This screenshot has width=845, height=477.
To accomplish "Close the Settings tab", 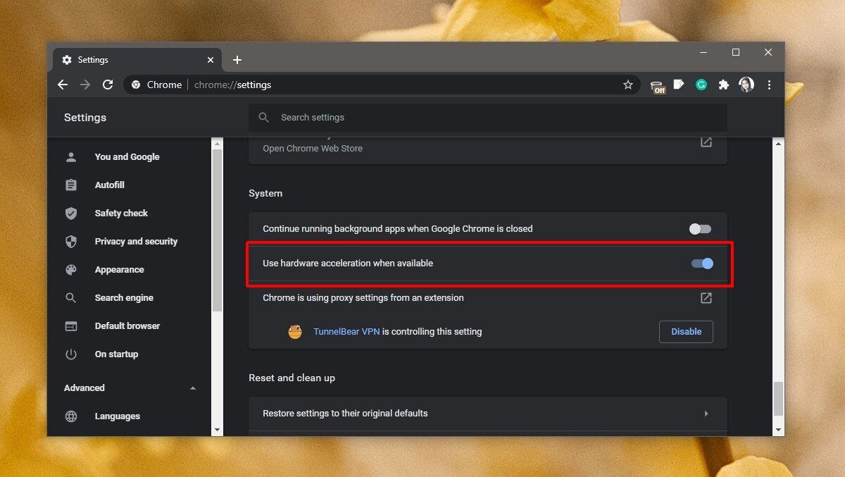I will [210, 60].
